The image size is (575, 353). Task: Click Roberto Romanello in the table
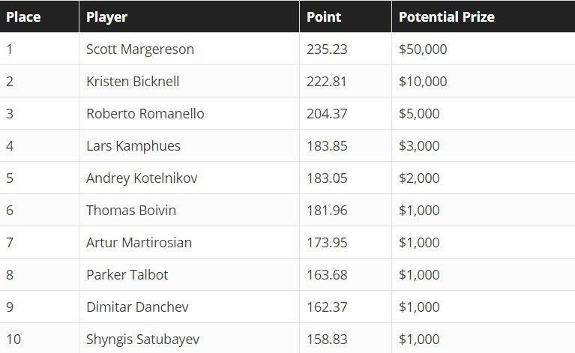click(x=145, y=114)
